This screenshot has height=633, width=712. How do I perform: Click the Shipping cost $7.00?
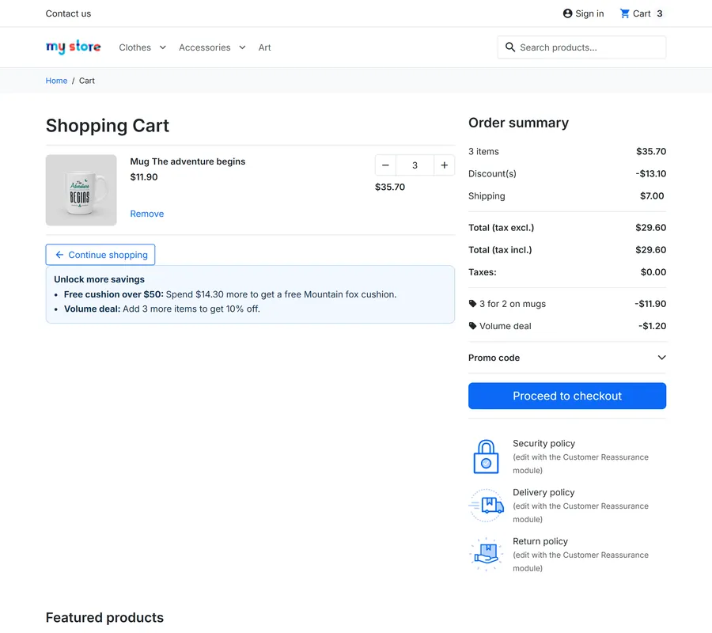pos(652,195)
